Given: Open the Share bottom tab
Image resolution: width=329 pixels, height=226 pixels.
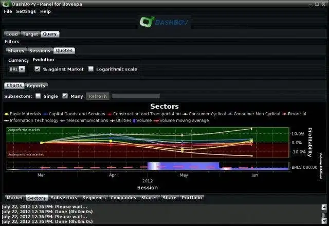Looking at the screenshot, I should [170, 198].
